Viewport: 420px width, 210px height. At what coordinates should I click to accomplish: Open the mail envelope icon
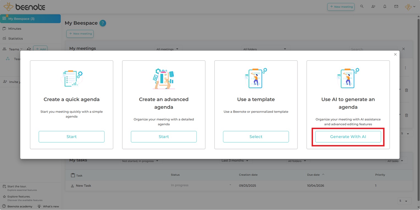pos(396,7)
